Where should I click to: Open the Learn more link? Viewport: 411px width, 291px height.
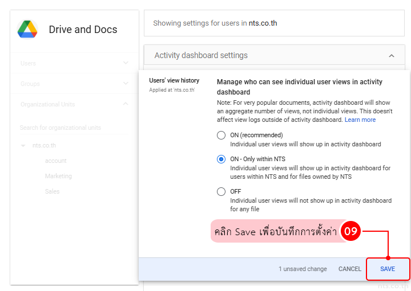360,120
